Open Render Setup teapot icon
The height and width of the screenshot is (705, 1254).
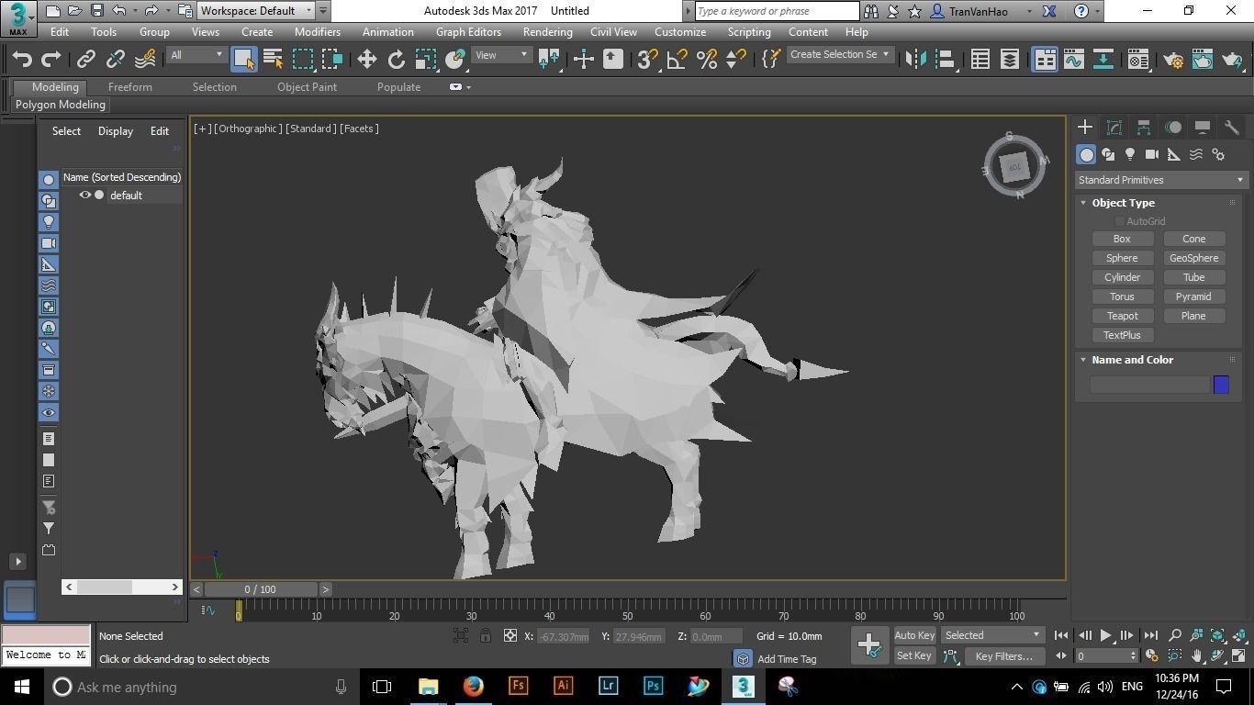(x=1173, y=59)
